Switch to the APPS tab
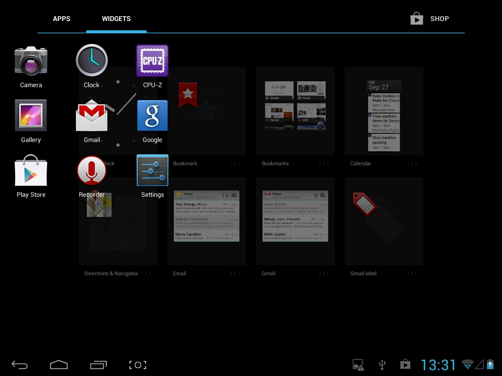 pos(61,19)
